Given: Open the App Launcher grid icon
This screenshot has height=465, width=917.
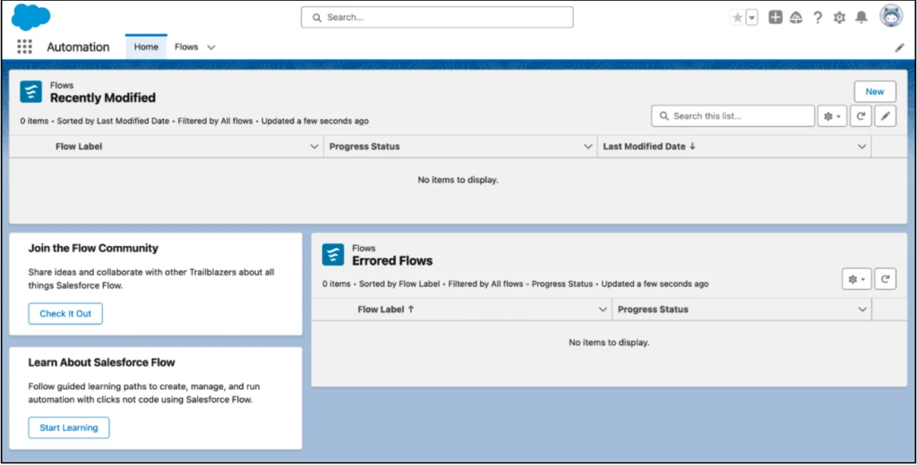Looking at the screenshot, I should tap(24, 46).
